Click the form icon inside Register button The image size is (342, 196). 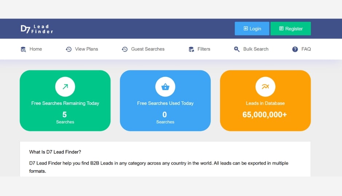281,28
